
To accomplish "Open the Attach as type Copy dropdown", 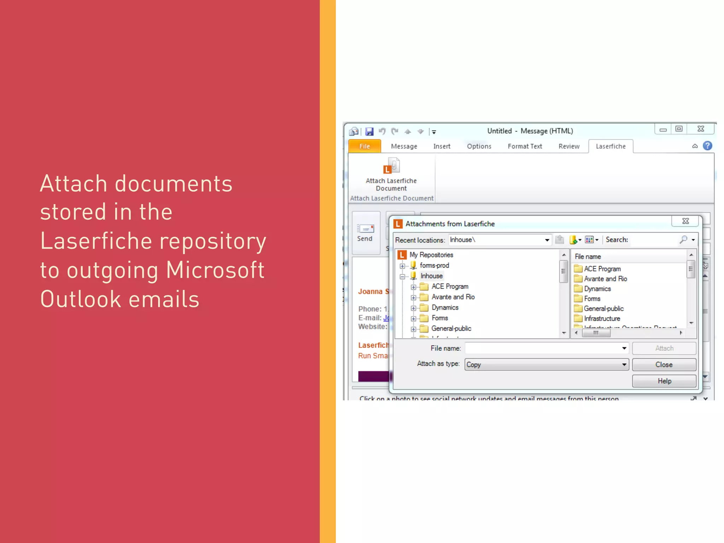I will tap(547, 364).
